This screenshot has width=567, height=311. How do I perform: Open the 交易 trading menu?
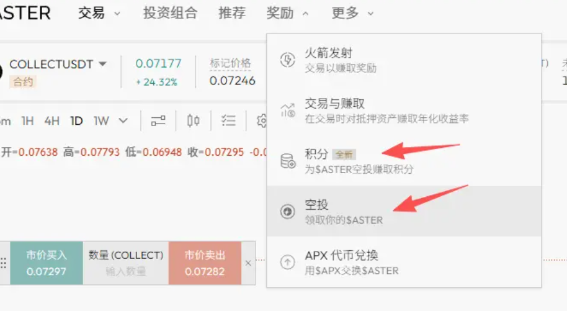click(x=99, y=14)
